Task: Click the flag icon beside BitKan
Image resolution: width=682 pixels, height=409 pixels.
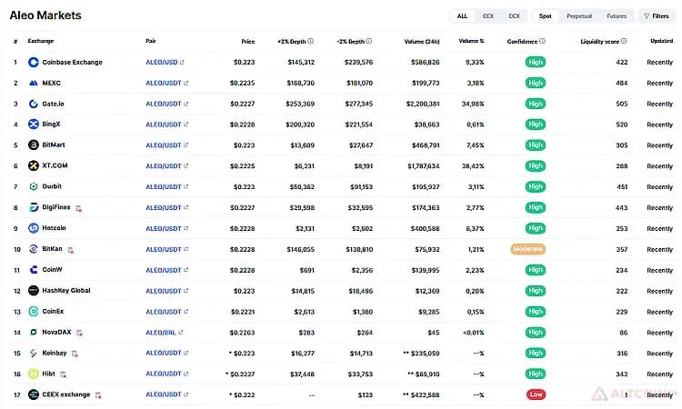Action: [70, 250]
